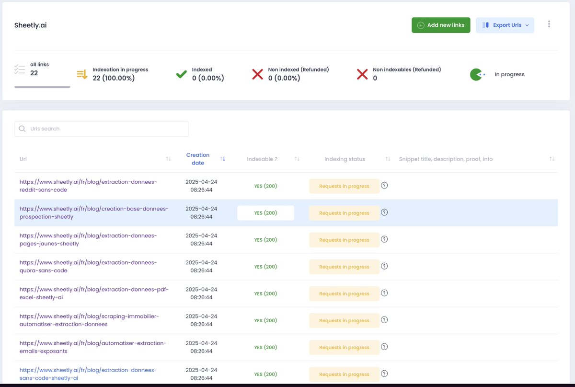Click help icon in sans-code-sheetly-ai row
This screenshot has height=387, width=575.
tap(384, 374)
